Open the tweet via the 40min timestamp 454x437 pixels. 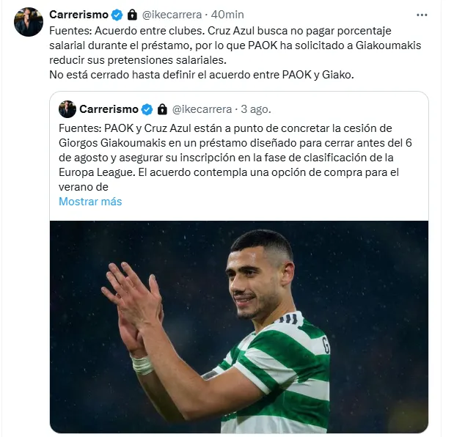click(227, 15)
